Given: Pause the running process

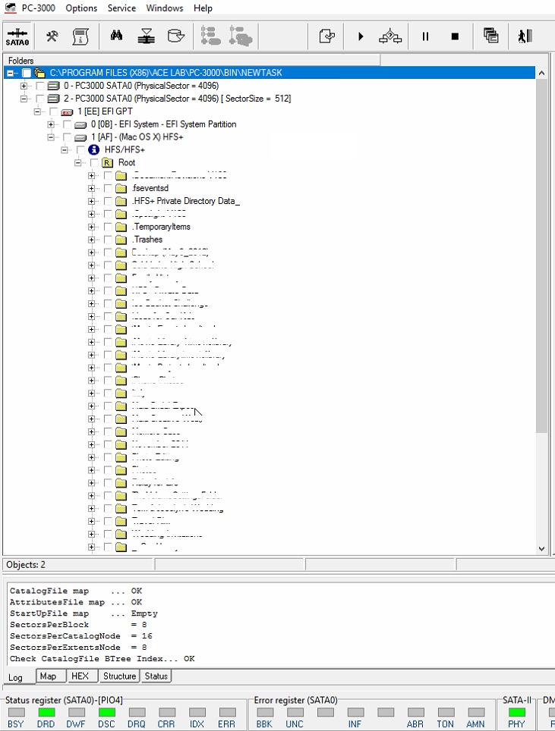Looking at the screenshot, I should pyautogui.click(x=425, y=36).
